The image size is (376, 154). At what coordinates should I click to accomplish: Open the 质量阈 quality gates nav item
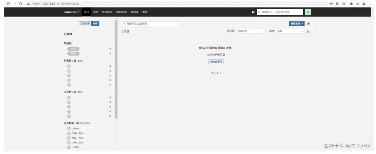pyautogui.click(x=135, y=12)
